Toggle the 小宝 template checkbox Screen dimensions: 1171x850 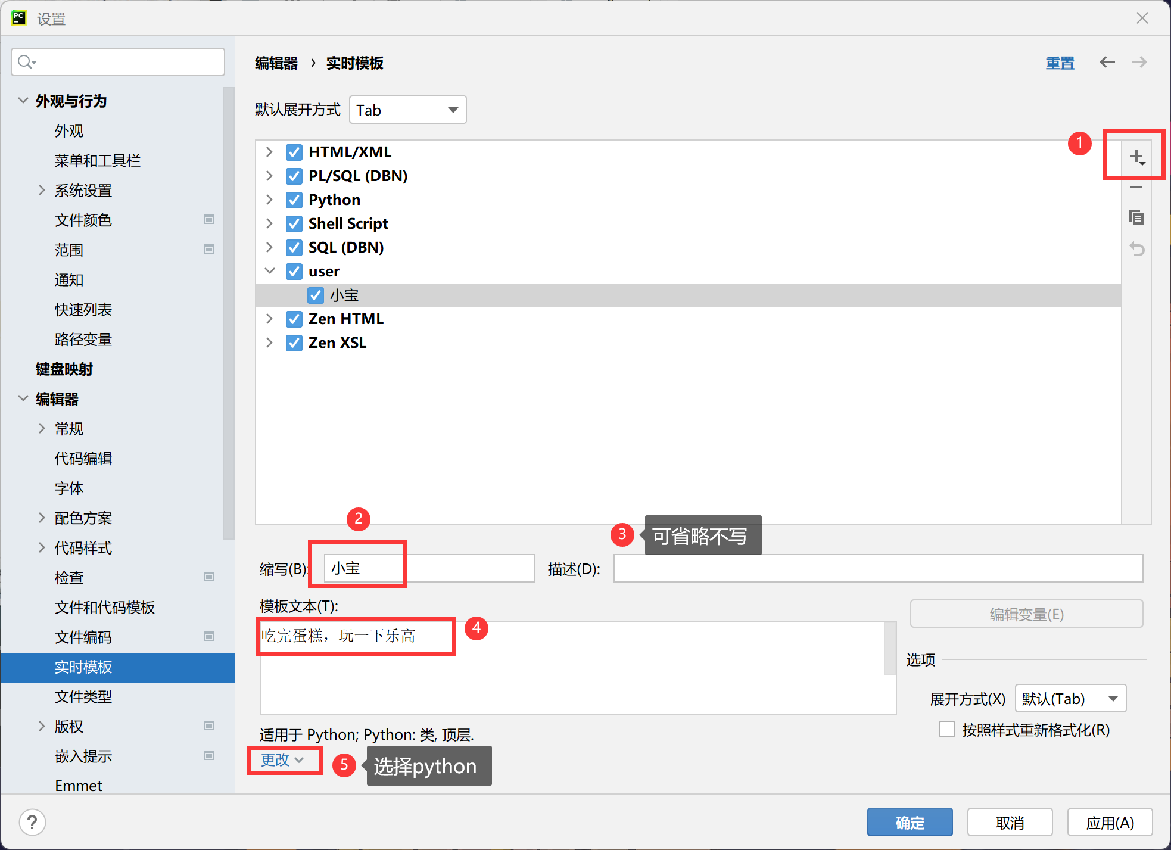316,295
